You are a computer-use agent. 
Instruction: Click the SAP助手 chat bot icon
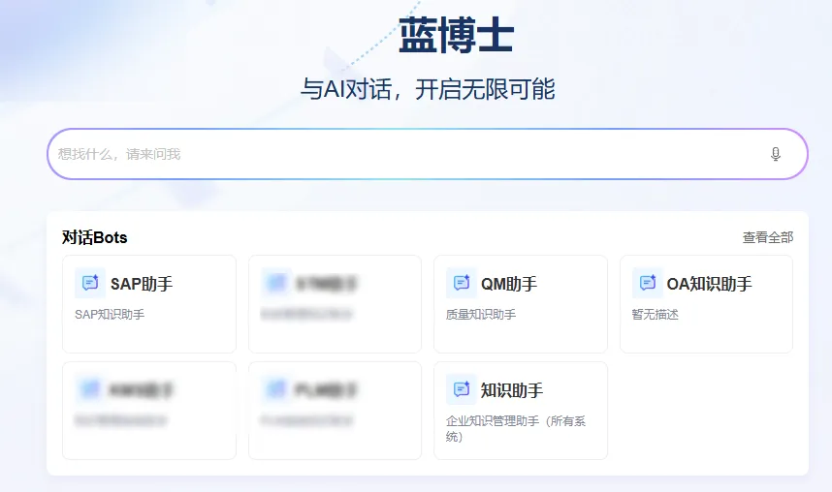click(x=90, y=284)
